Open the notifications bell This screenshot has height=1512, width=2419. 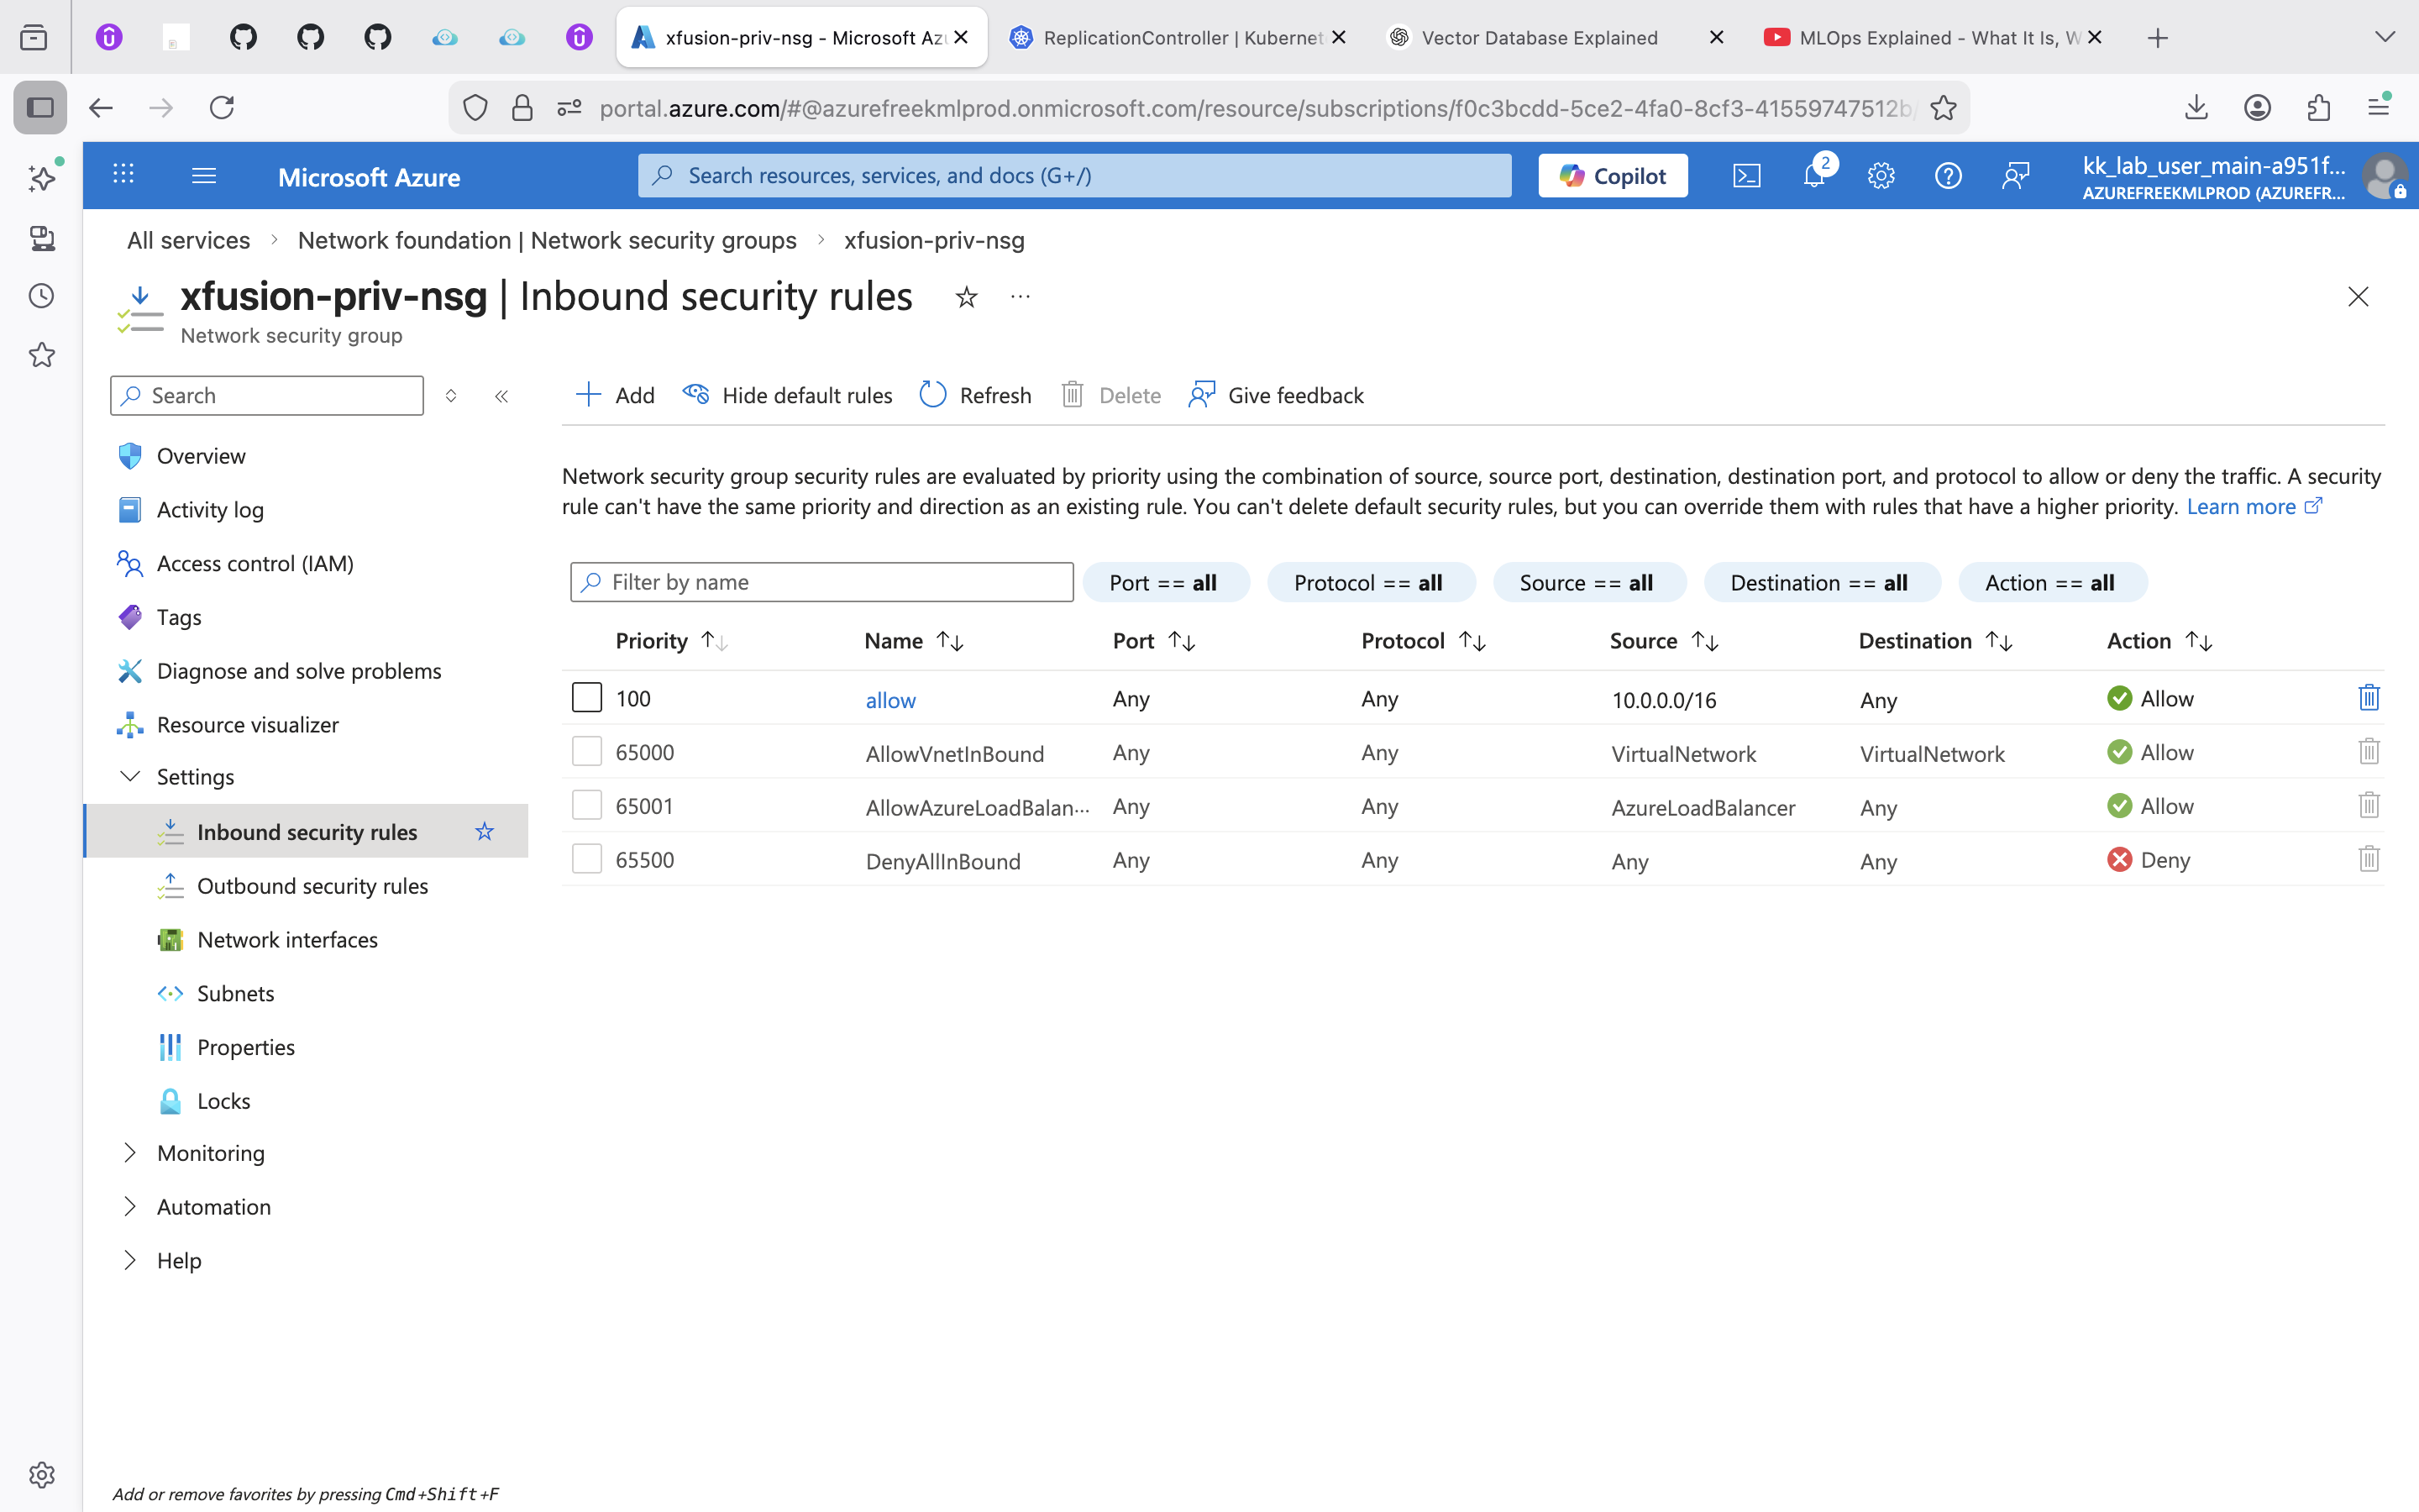coord(1814,176)
